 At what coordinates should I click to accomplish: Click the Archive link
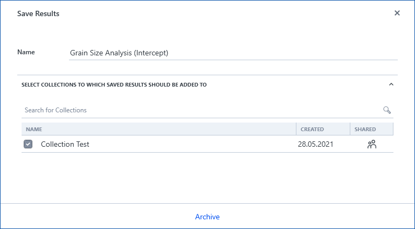pyautogui.click(x=207, y=217)
